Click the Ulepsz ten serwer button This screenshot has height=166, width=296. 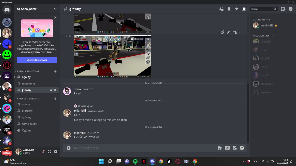[37, 60]
